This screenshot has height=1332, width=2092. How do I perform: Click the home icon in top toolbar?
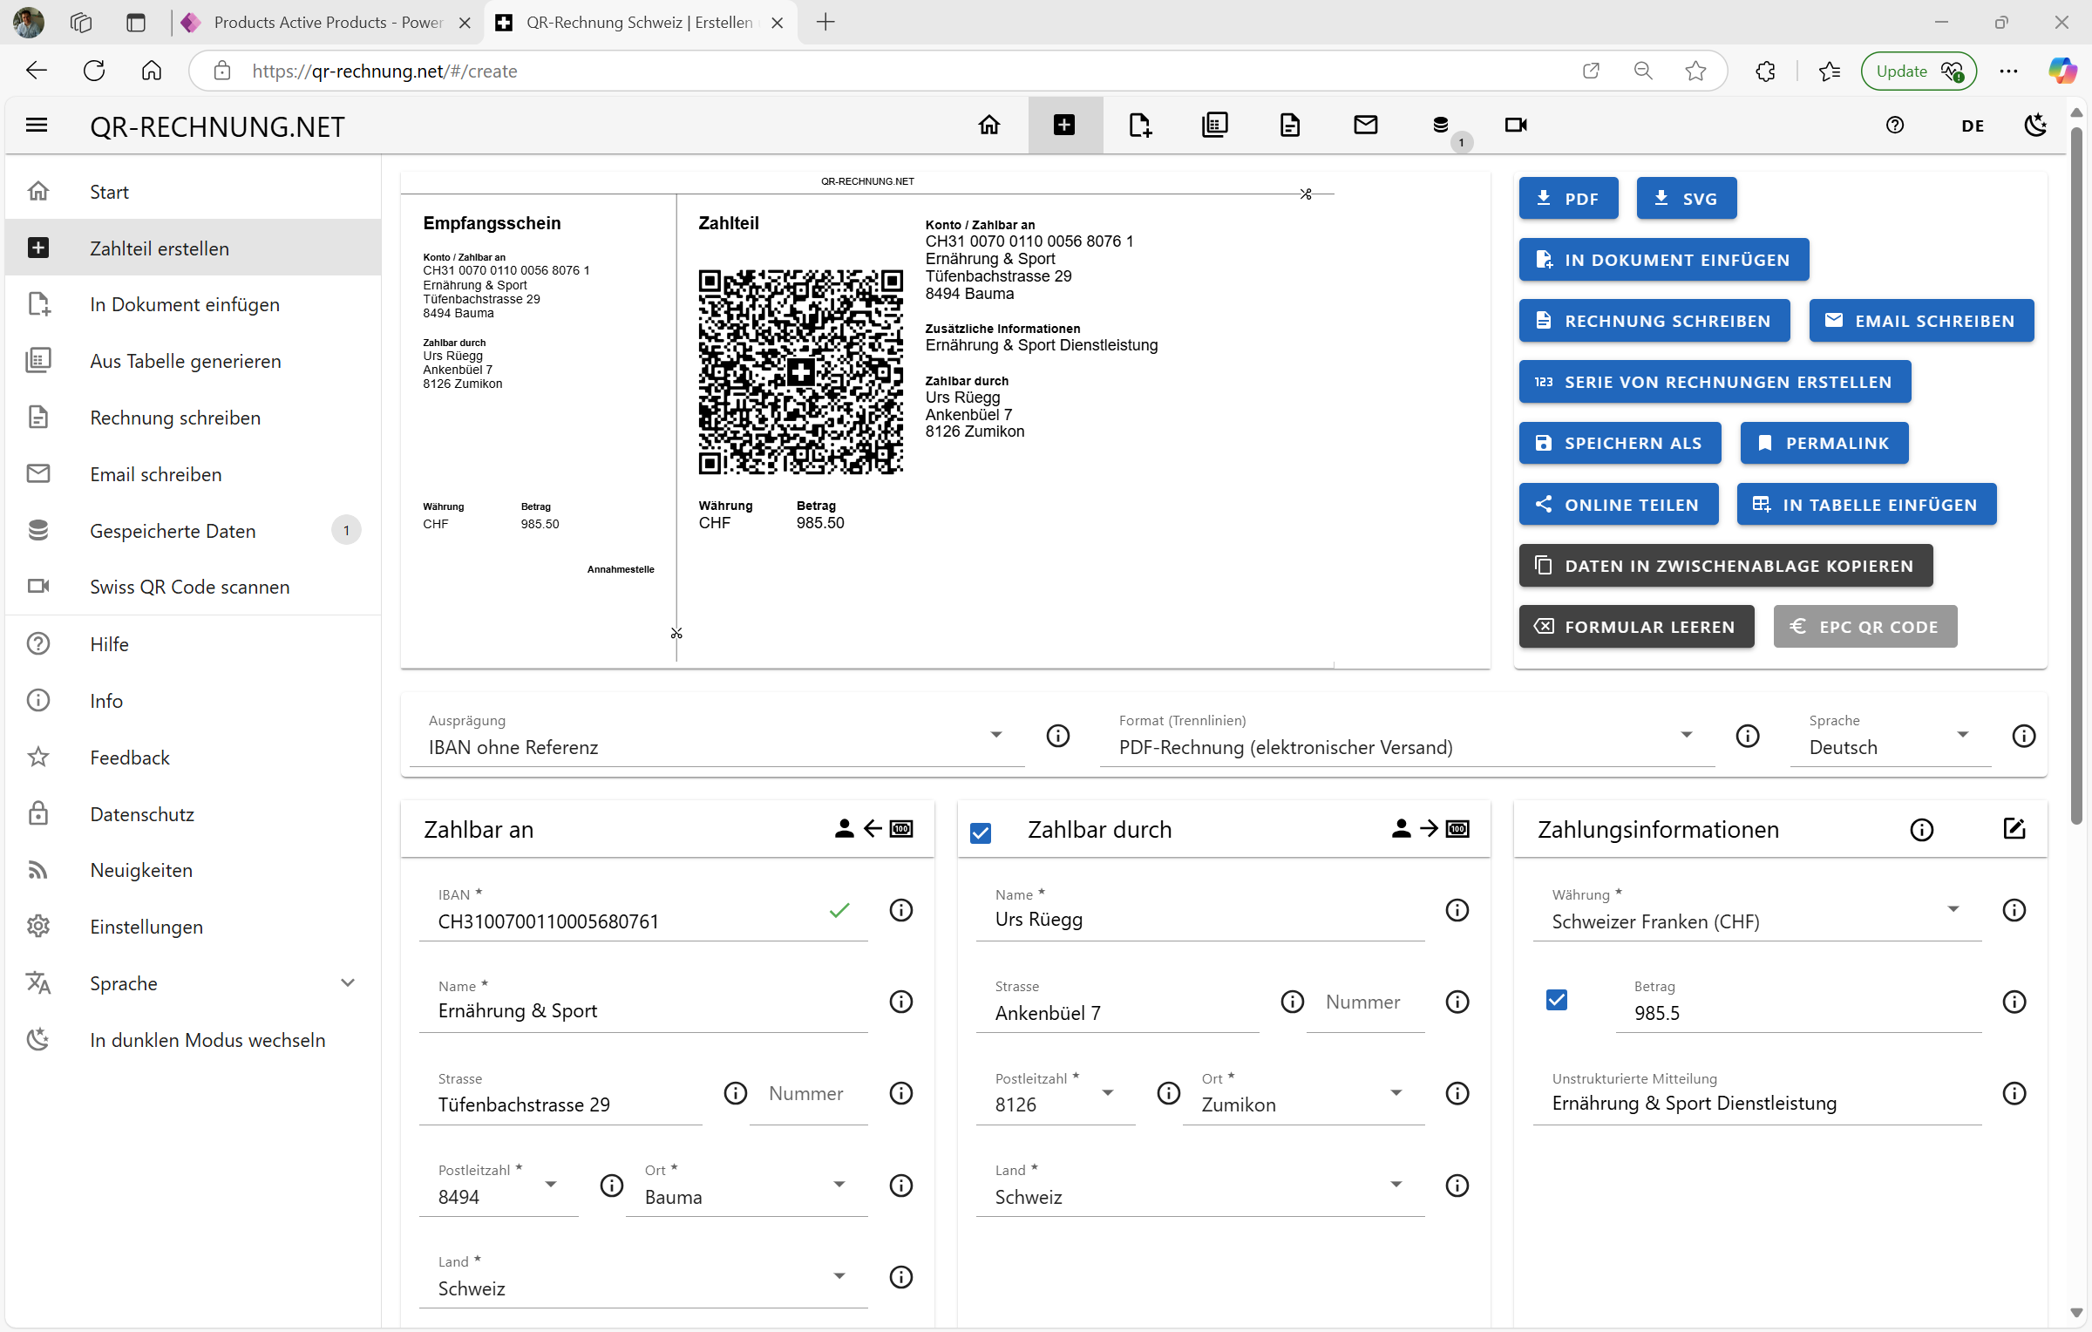(x=988, y=126)
